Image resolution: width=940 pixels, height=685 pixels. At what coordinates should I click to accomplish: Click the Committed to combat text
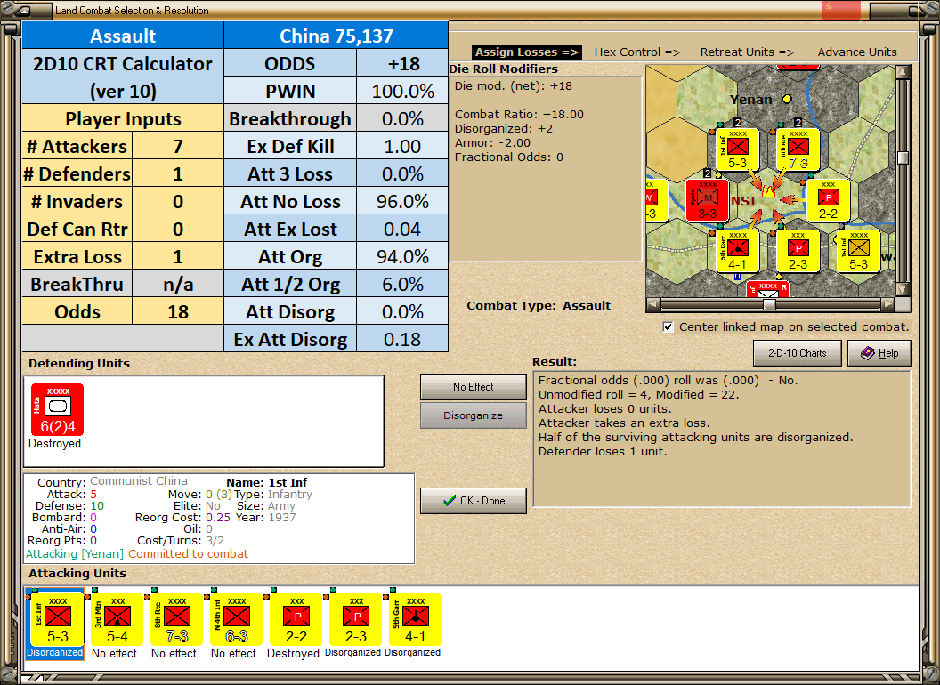coord(188,553)
